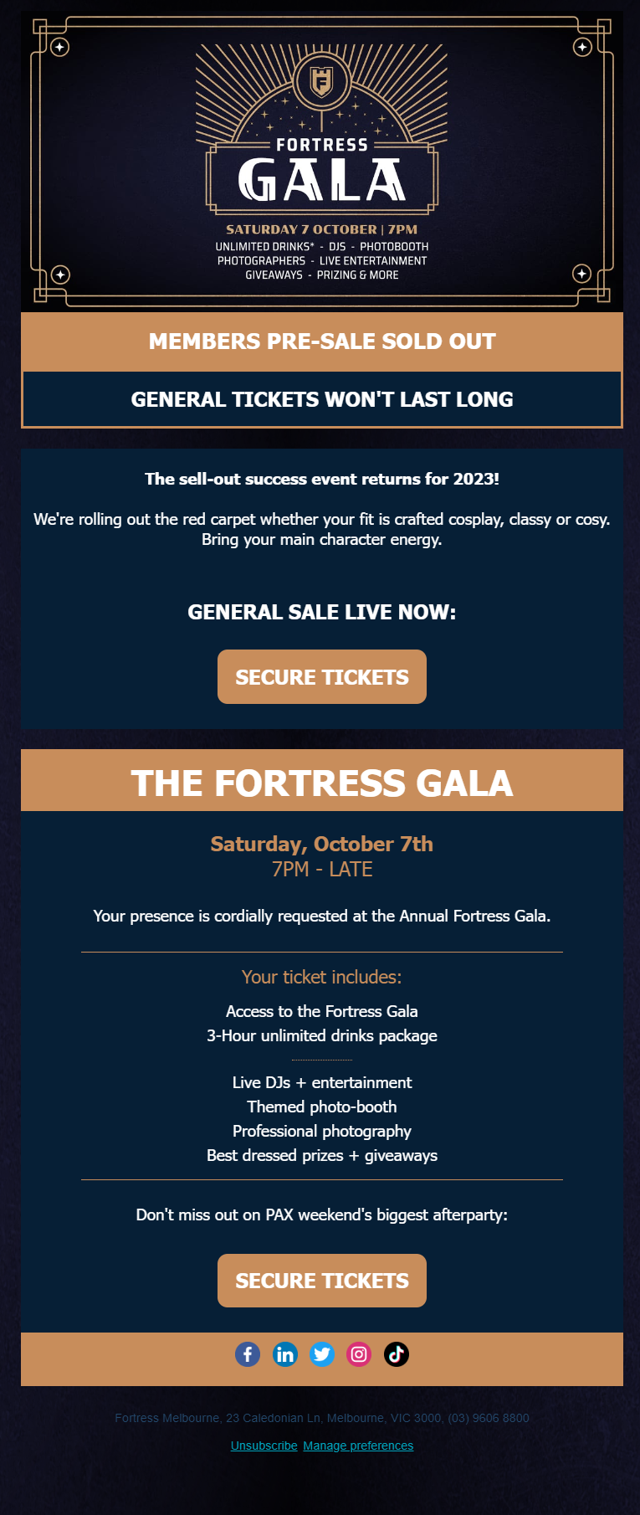Open the Twitter social icon
Viewport: 640px width, 1515px height.
tap(322, 1354)
